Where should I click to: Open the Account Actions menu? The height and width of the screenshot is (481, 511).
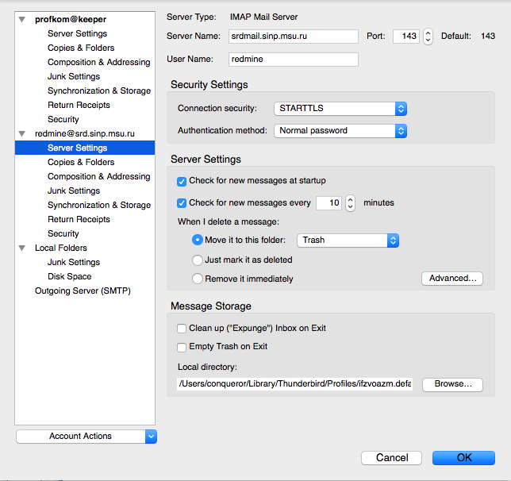click(x=86, y=436)
